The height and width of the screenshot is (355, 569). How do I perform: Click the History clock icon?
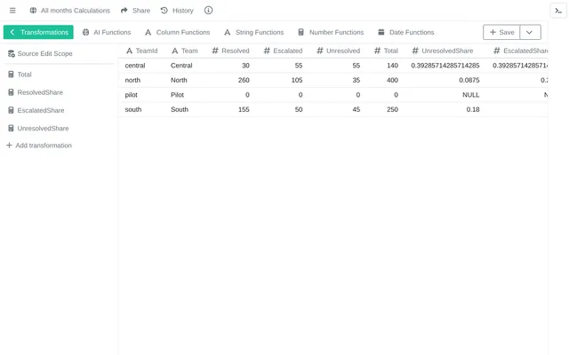(164, 11)
